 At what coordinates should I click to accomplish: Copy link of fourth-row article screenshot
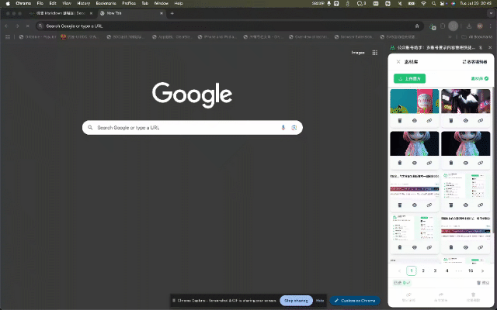[x=480, y=247]
